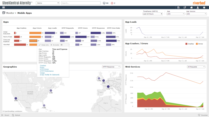Open the Demo account selector
This screenshot has width=209, height=117.
click(48, 3)
